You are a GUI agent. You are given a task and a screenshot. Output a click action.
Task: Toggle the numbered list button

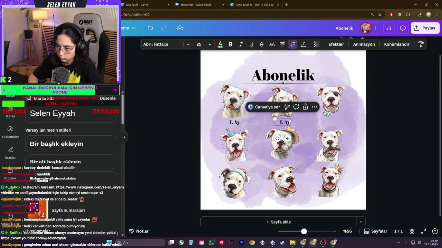tap(293, 44)
